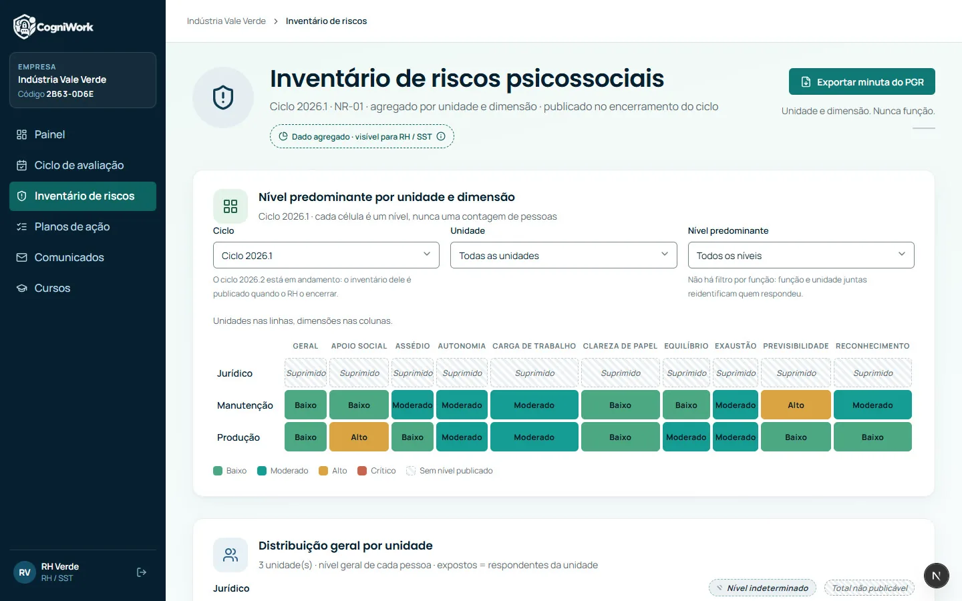Viewport: 962px width, 601px height.
Task: Open Ciclo de avaliação menu item
Action: [83, 166]
